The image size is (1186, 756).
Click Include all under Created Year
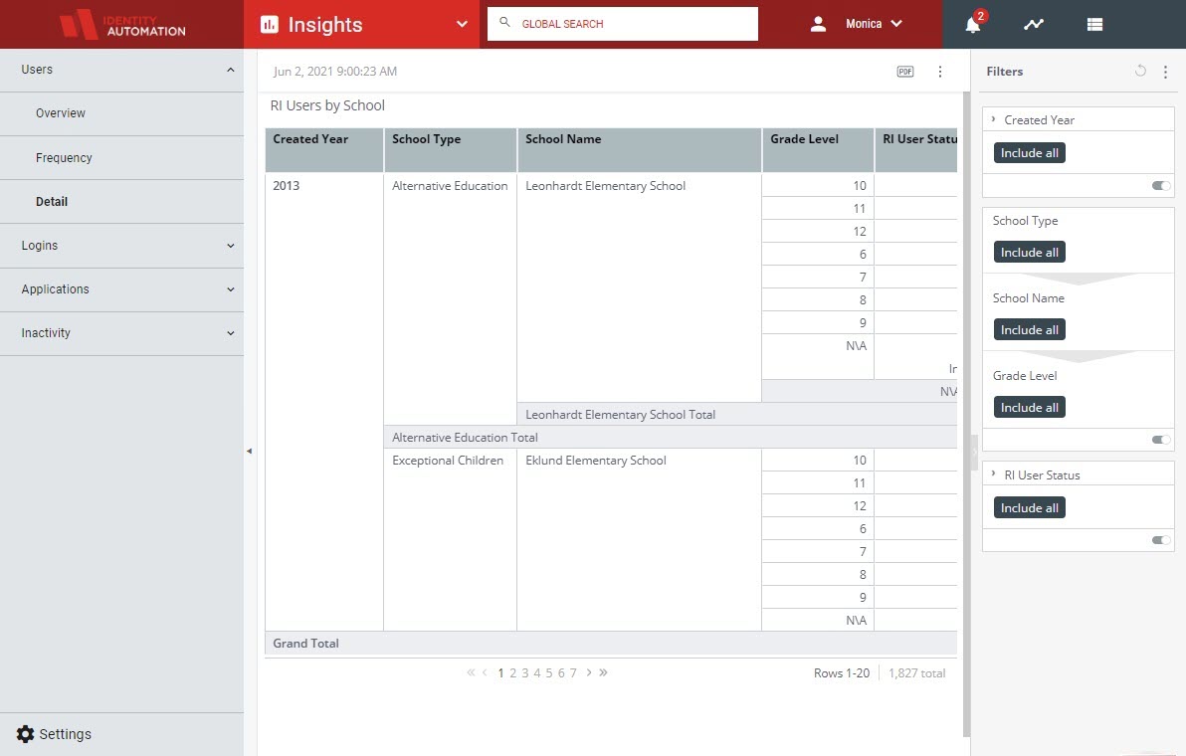(1030, 153)
